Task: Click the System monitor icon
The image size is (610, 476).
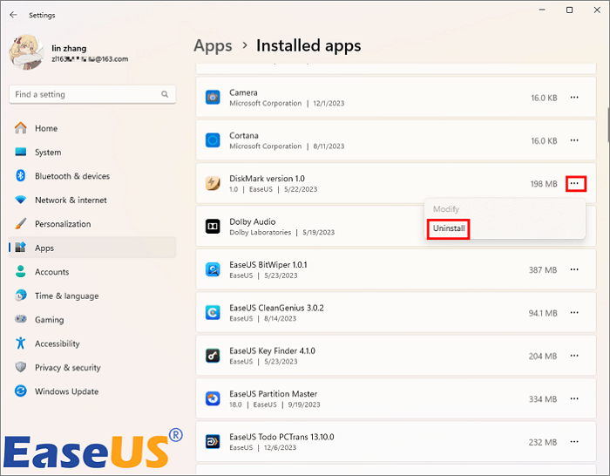Action: (x=21, y=152)
